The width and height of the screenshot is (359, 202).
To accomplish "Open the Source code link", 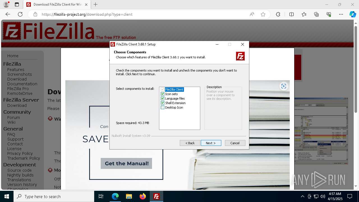I will 19,170.
